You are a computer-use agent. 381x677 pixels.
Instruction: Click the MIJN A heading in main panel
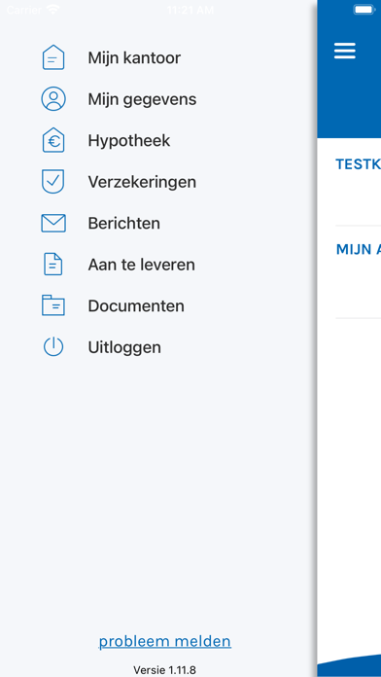[x=358, y=249]
